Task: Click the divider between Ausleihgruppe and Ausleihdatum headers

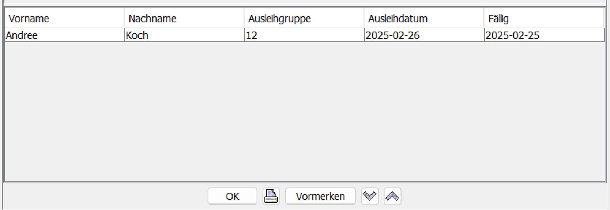Action: click(364, 18)
